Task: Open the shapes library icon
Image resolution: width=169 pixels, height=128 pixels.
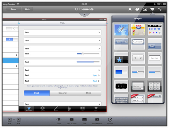Action: pyautogui.click(x=137, y=9)
